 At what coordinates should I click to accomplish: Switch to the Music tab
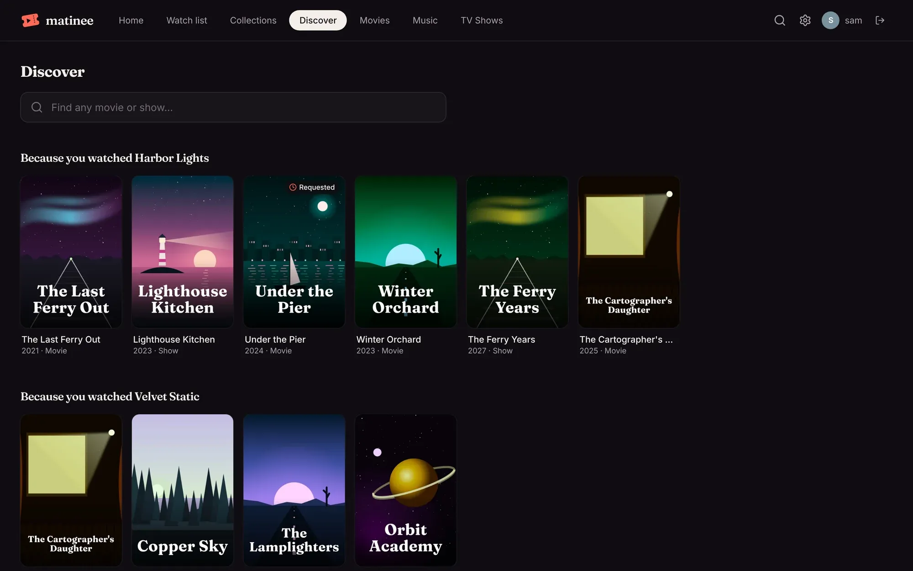click(425, 20)
